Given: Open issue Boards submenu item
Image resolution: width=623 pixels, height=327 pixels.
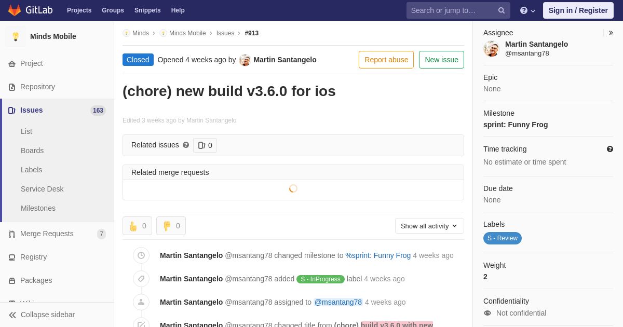Looking at the screenshot, I should tap(32, 151).
